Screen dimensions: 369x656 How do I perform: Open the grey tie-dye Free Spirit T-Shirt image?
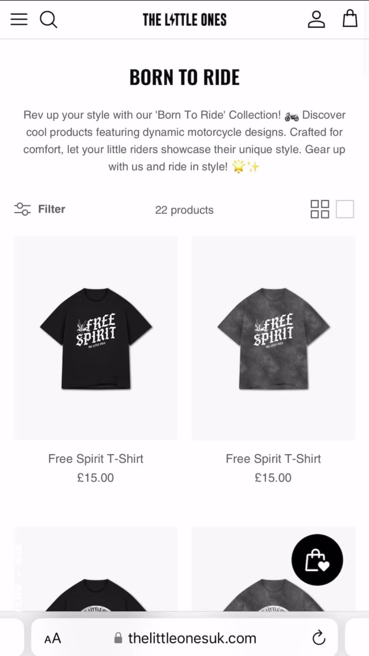pos(273,338)
